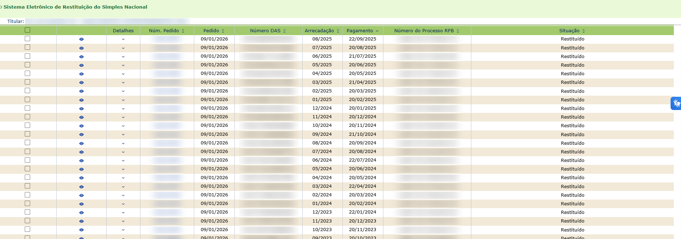Sort by Número DAS column header
The image size is (681, 239).
[268, 31]
